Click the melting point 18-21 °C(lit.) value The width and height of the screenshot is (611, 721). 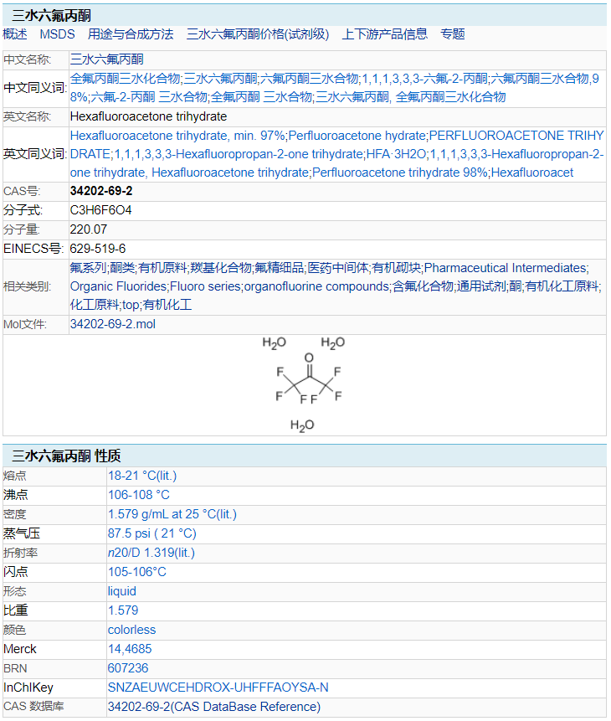click(x=142, y=476)
